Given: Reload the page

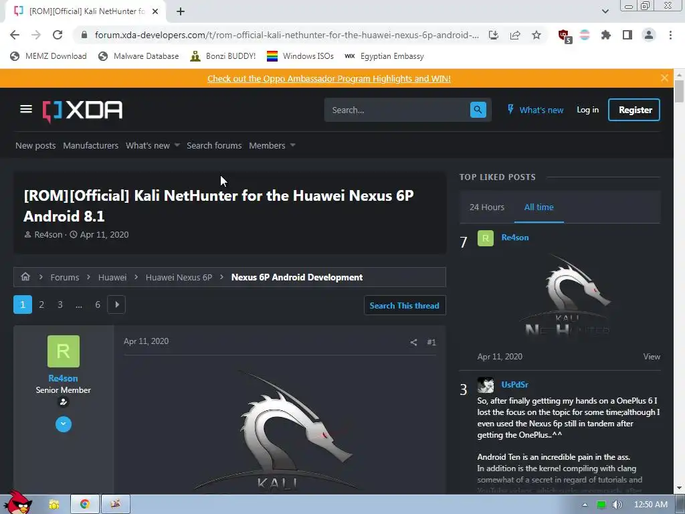Looking at the screenshot, I should coord(58,35).
